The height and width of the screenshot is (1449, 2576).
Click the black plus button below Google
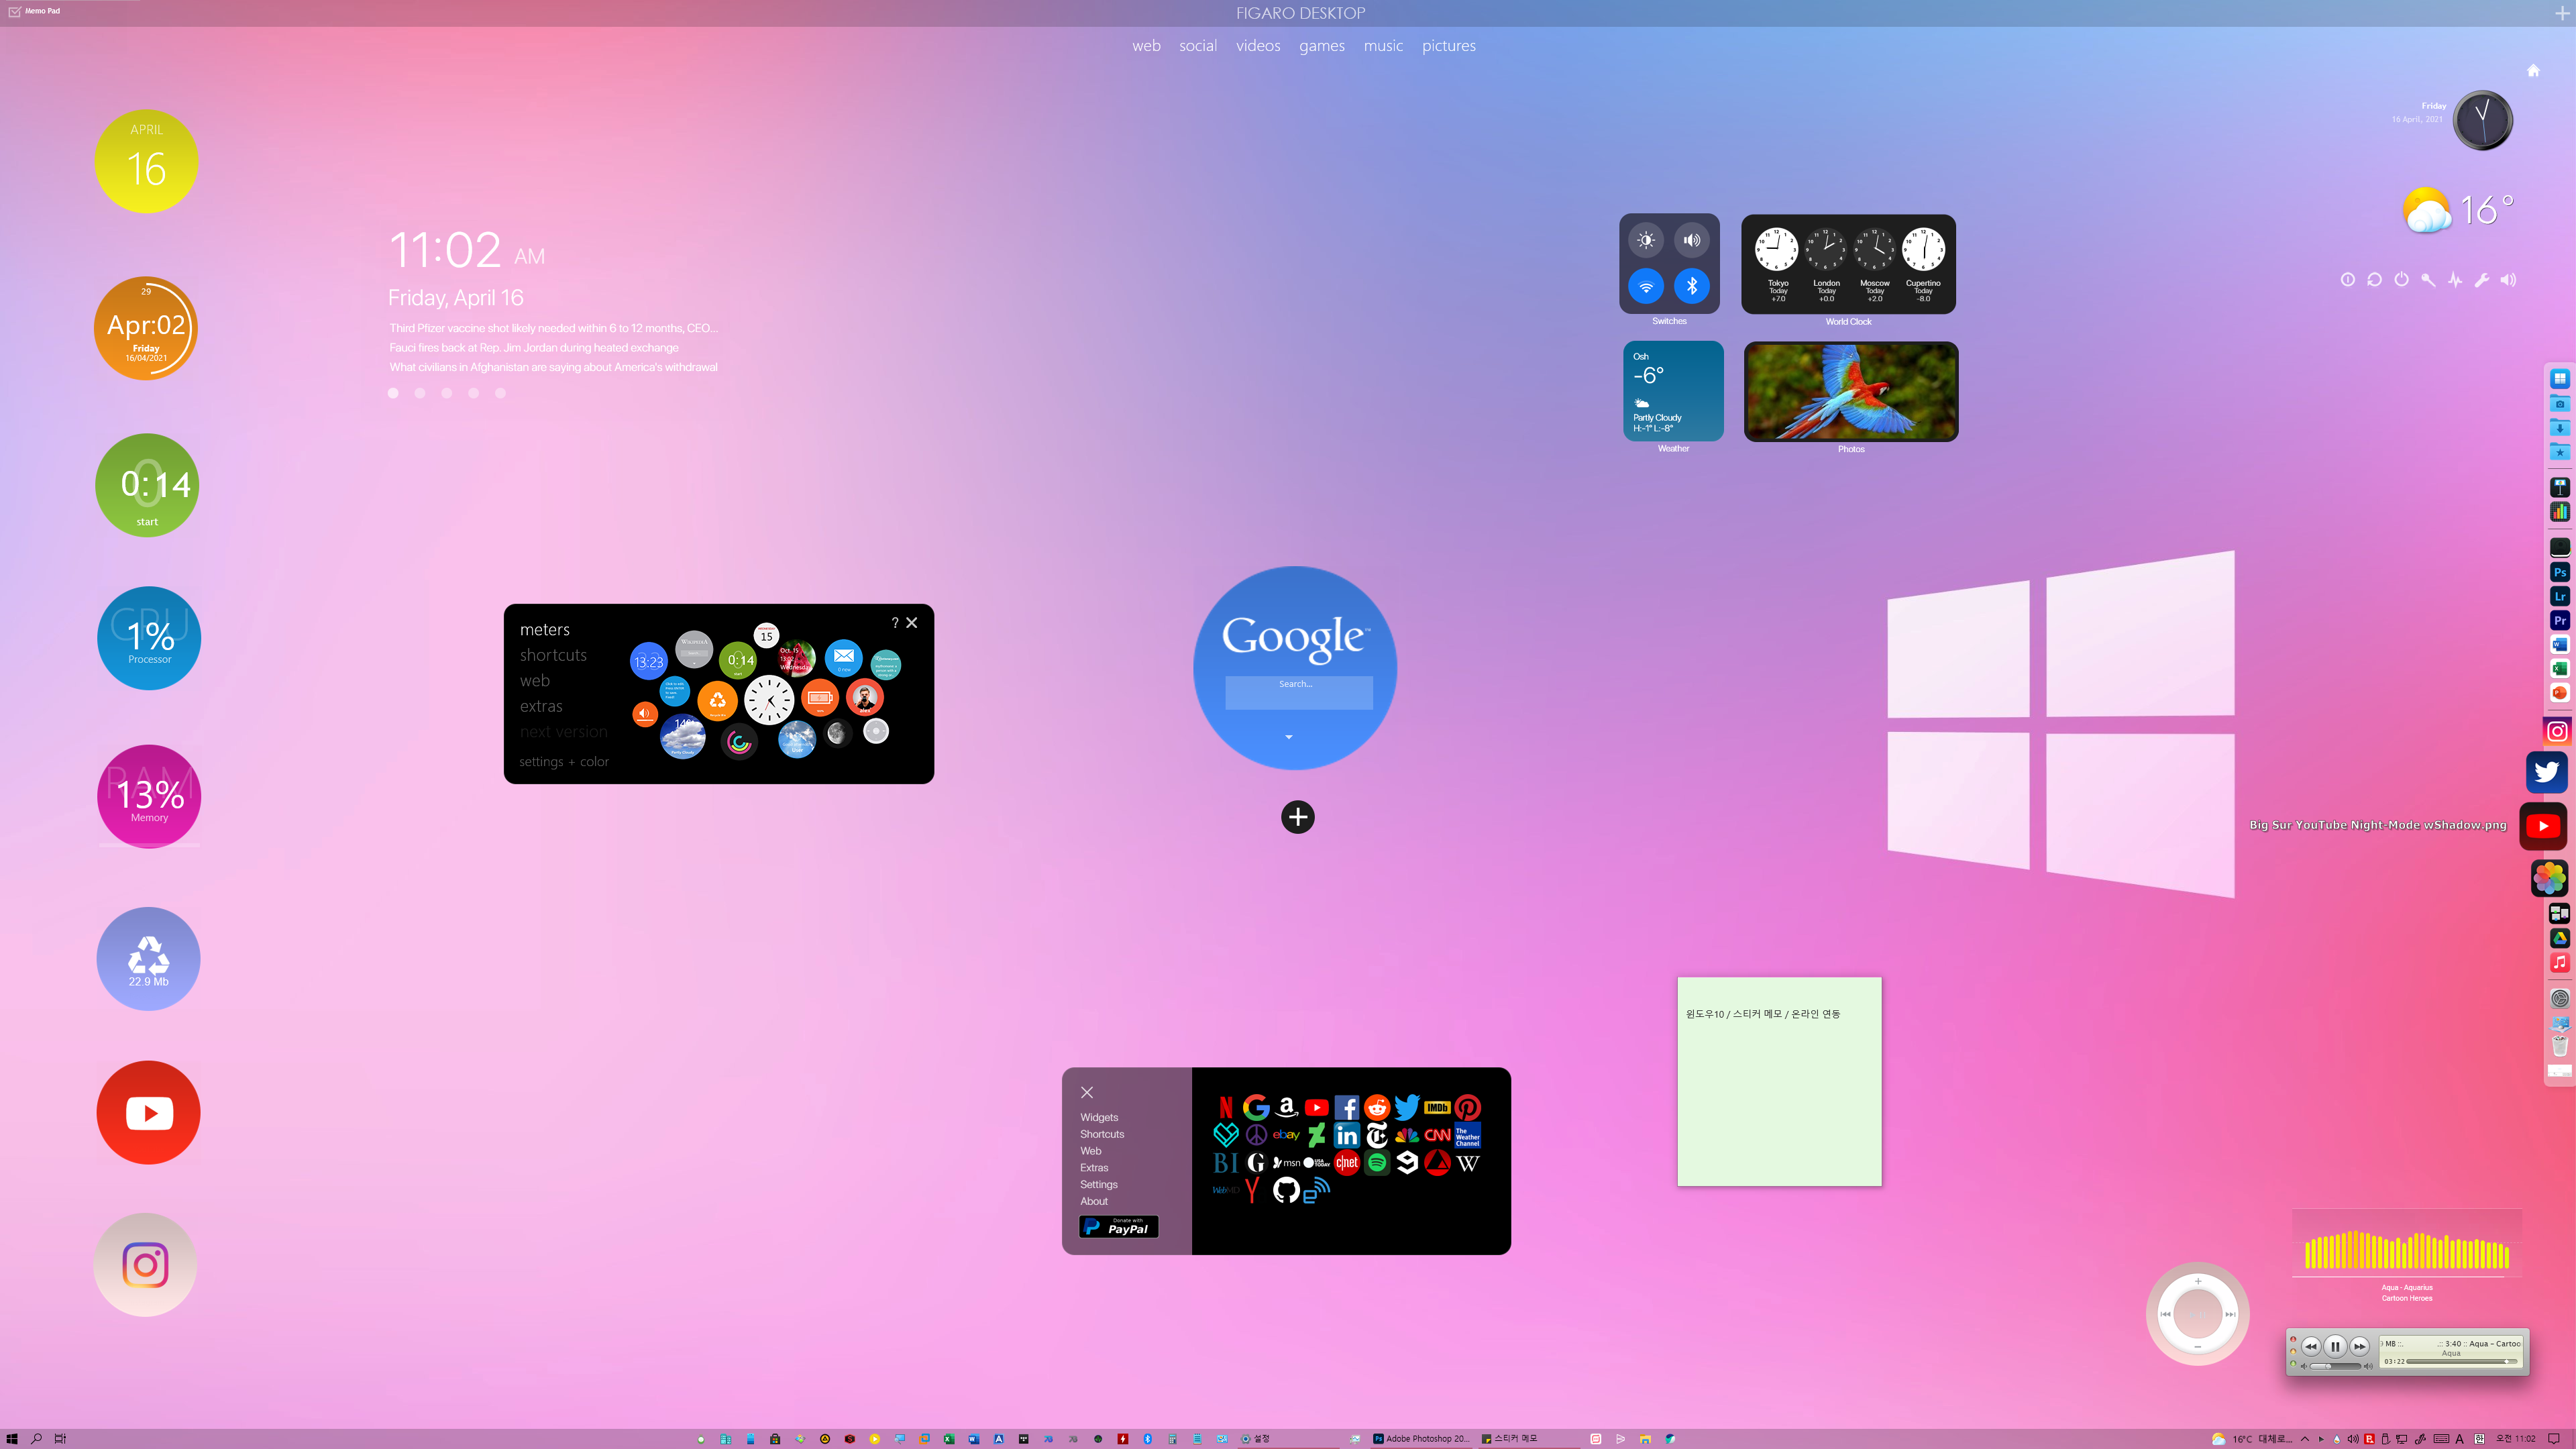(1298, 817)
